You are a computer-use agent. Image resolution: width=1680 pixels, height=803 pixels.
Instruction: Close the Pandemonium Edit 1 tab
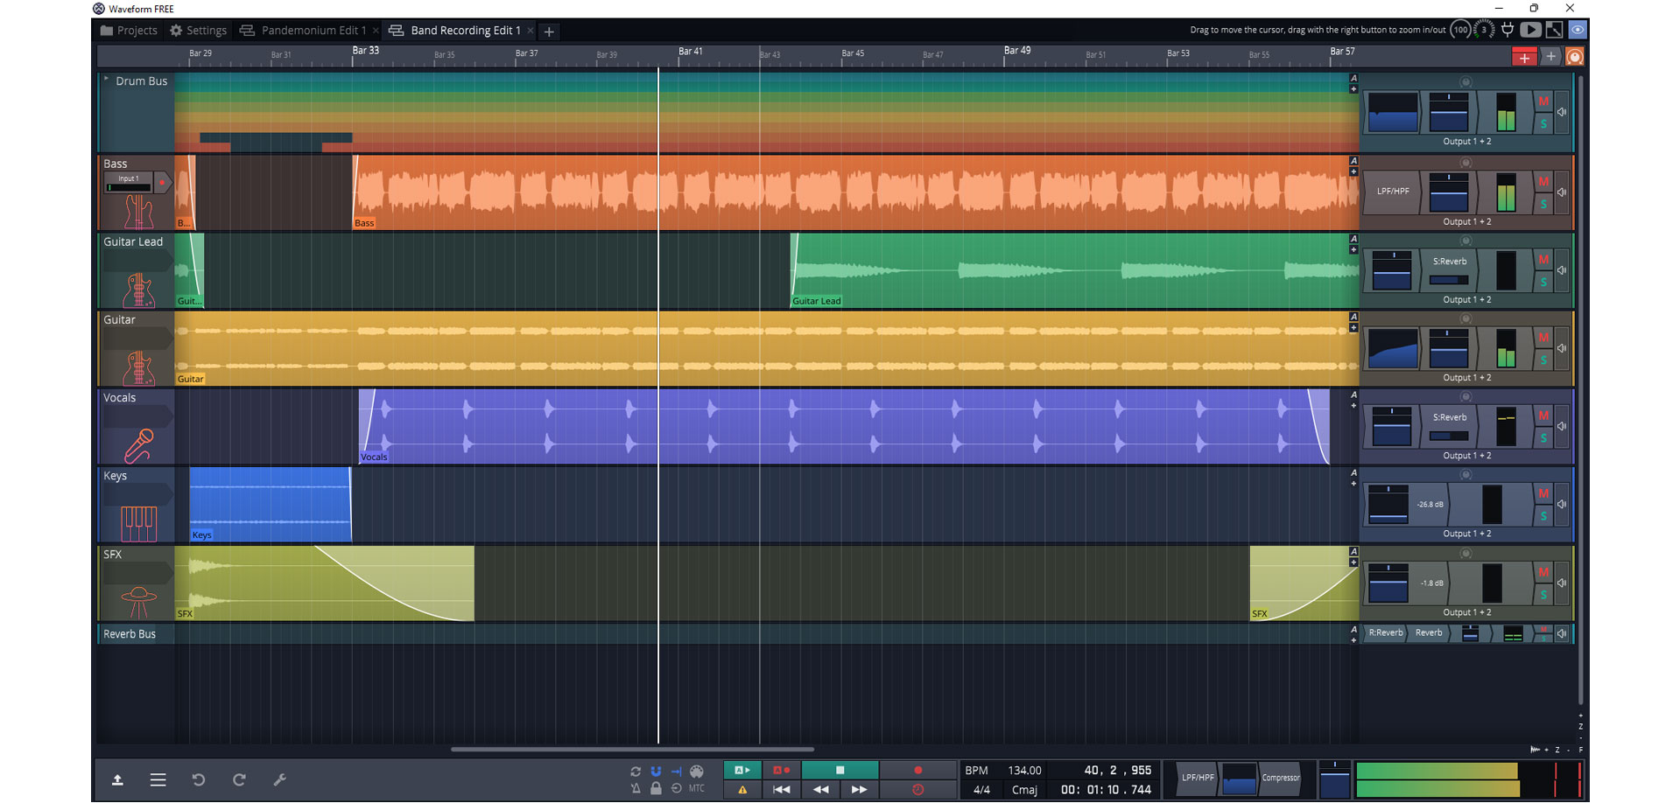376,31
